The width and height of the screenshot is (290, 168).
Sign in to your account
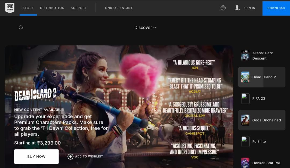tap(249, 8)
